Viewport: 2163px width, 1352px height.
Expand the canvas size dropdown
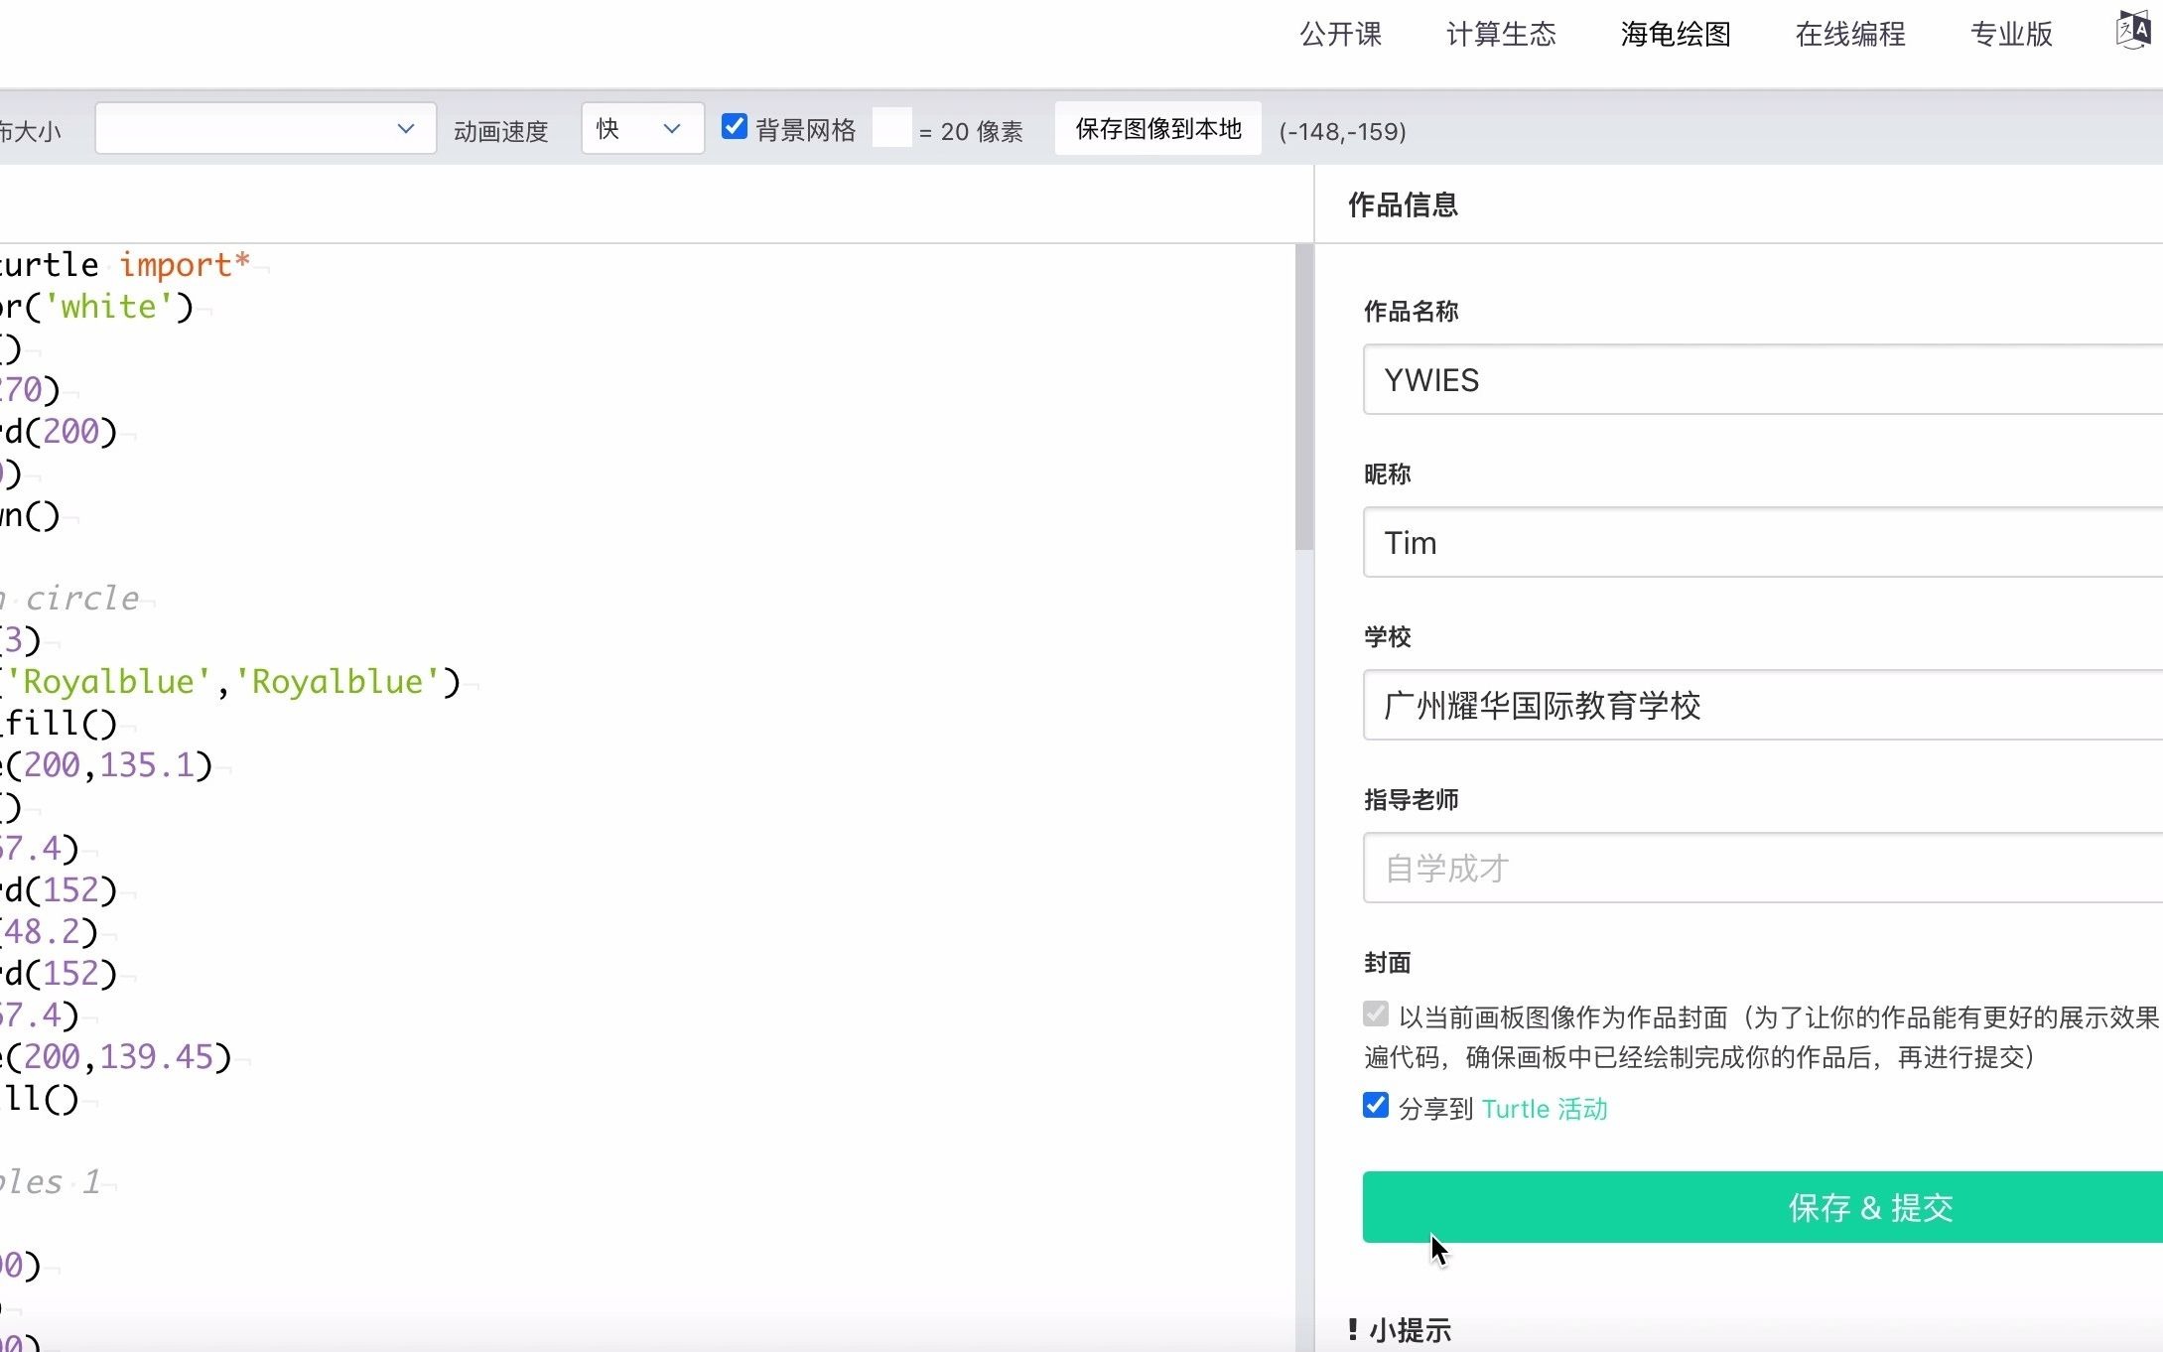265,129
